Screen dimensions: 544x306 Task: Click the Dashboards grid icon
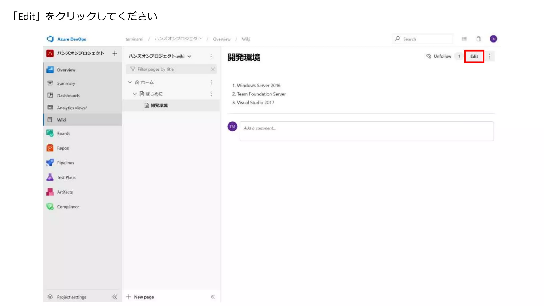point(50,95)
